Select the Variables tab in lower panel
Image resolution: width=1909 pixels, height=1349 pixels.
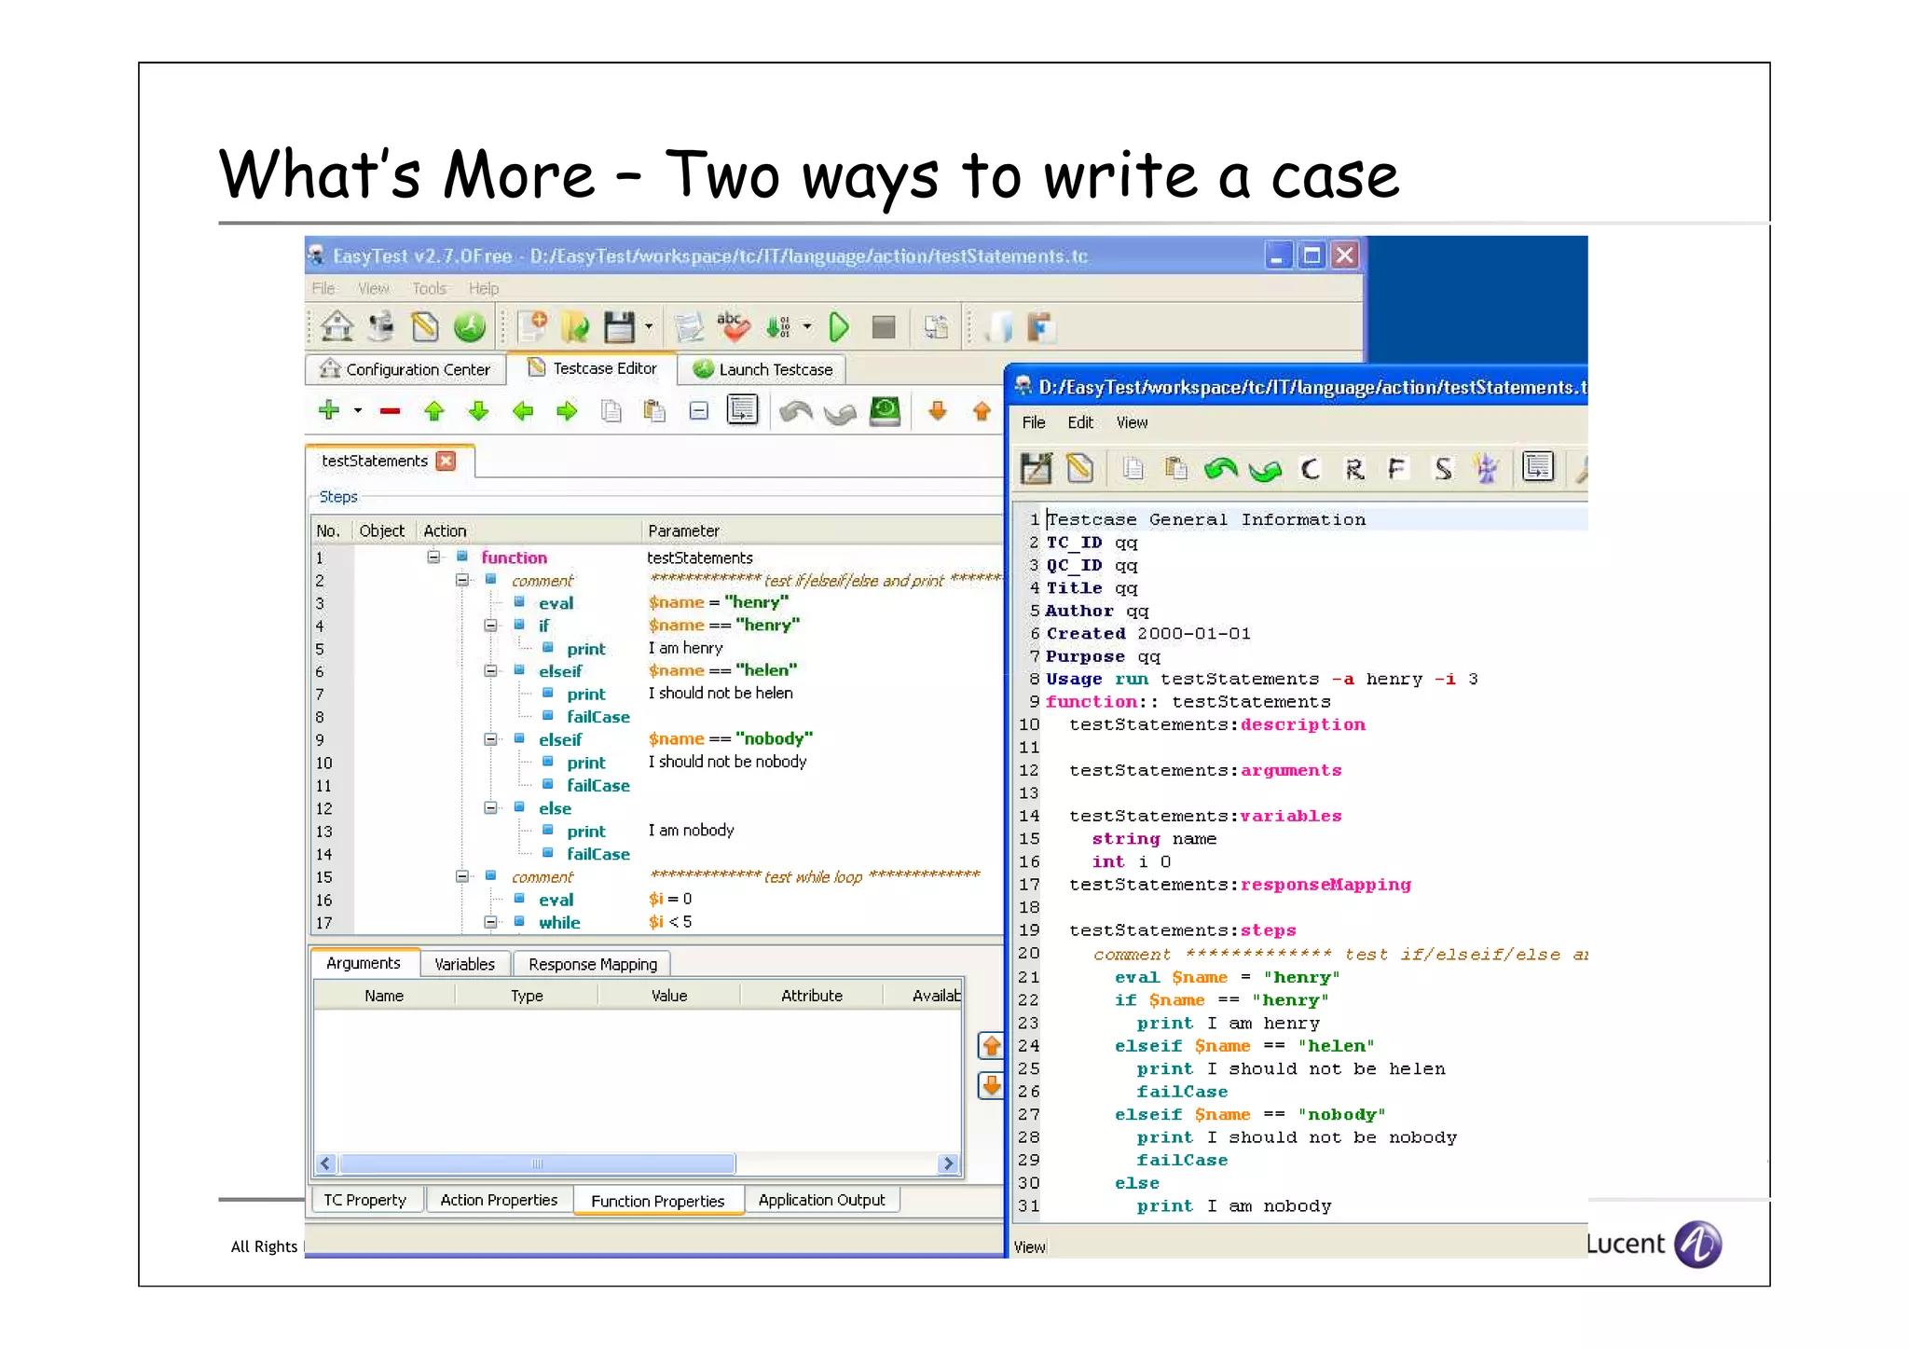(x=465, y=964)
